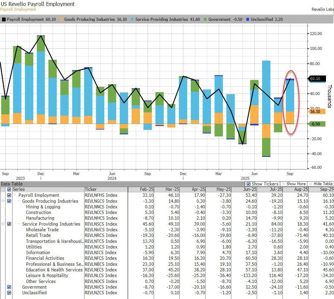This screenshot has width=334, height=299.
Task: Click the double-chevron icon on Show More
Action: [283, 184]
